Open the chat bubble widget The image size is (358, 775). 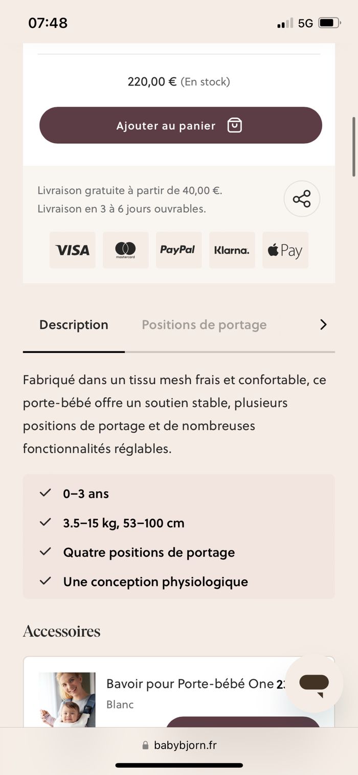pos(314,683)
